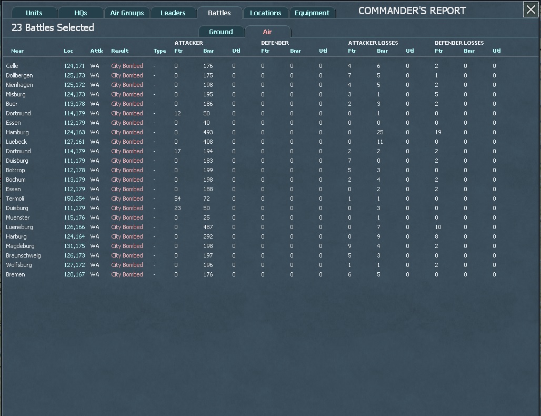Image resolution: width=541 pixels, height=416 pixels.
Task: Sort by the Type column header
Action: [x=160, y=51]
